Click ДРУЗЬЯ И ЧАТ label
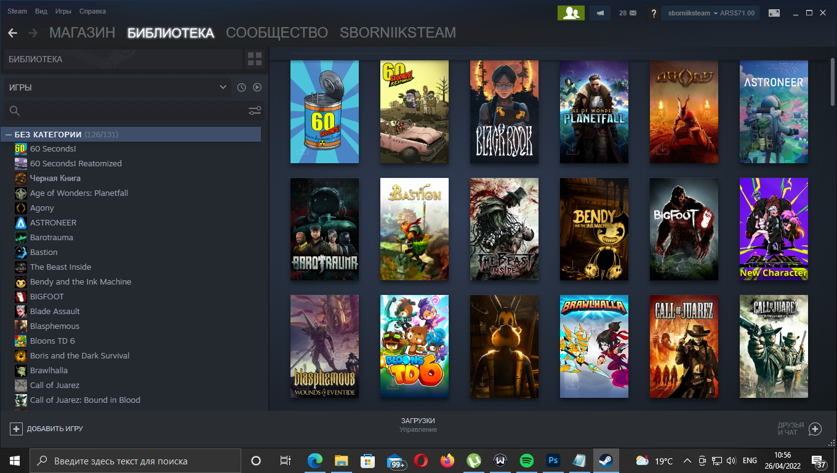 coord(791,429)
